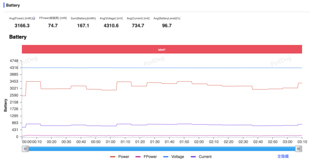Screen dimensions: 310x164
Task: Click the Avg(Current) value 734.7
Action: (138, 26)
